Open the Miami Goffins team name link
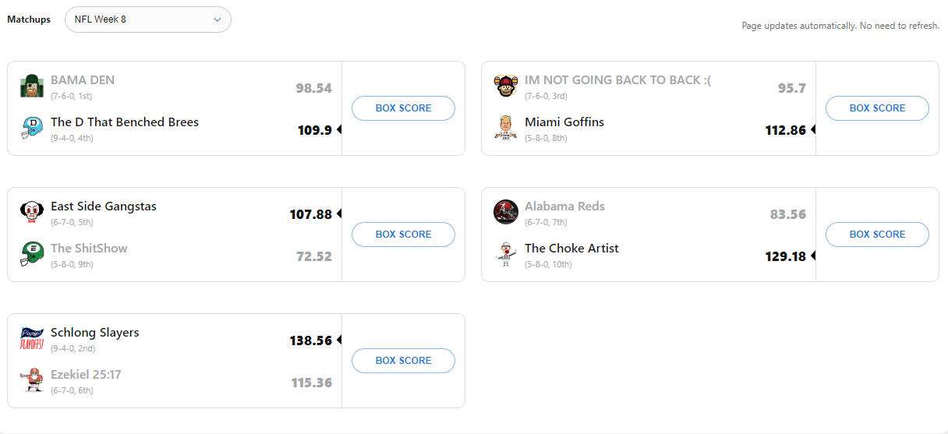This screenshot has width=948, height=434. point(564,122)
